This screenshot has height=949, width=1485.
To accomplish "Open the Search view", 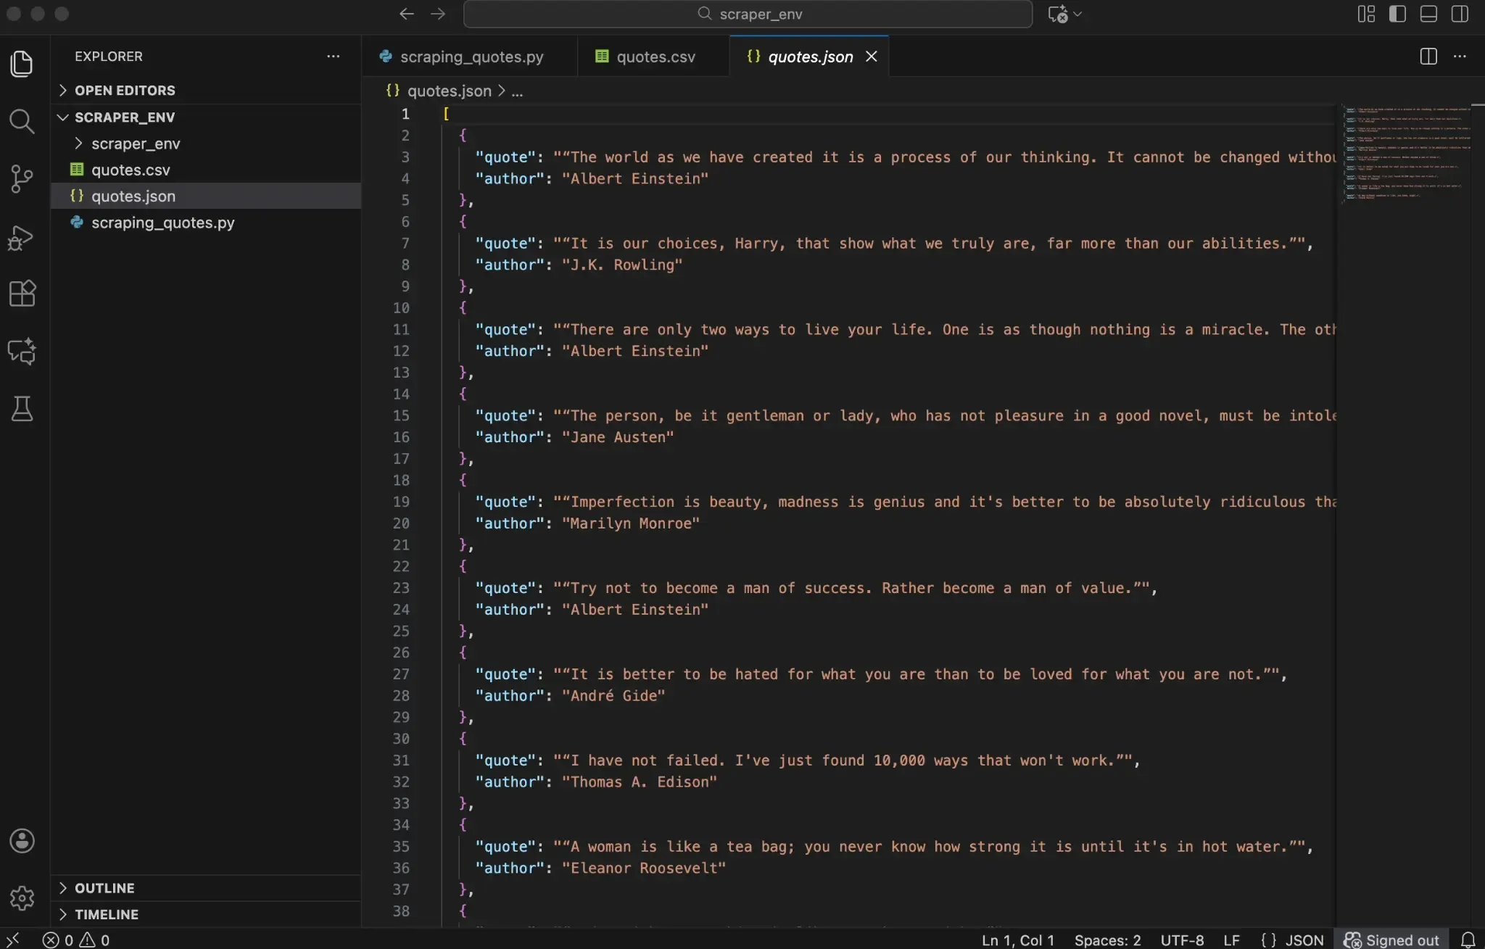I will pos(22,121).
